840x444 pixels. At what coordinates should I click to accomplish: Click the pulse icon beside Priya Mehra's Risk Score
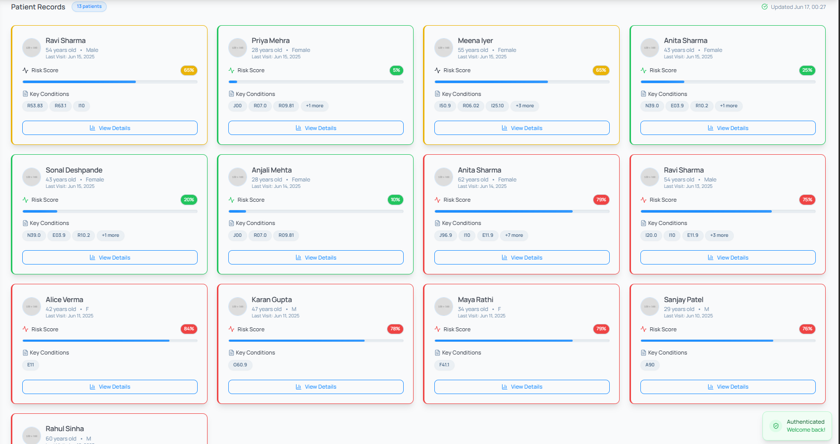click(x=231, y=70)
